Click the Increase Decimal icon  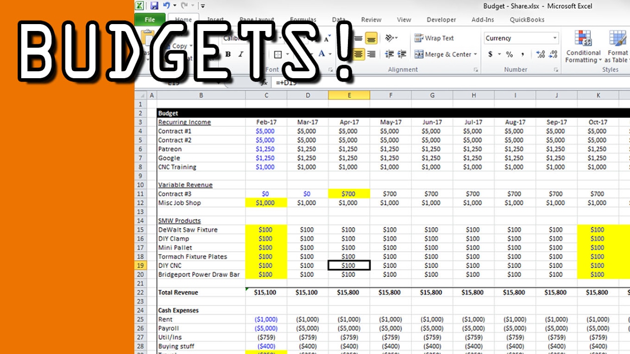point(540,54)
